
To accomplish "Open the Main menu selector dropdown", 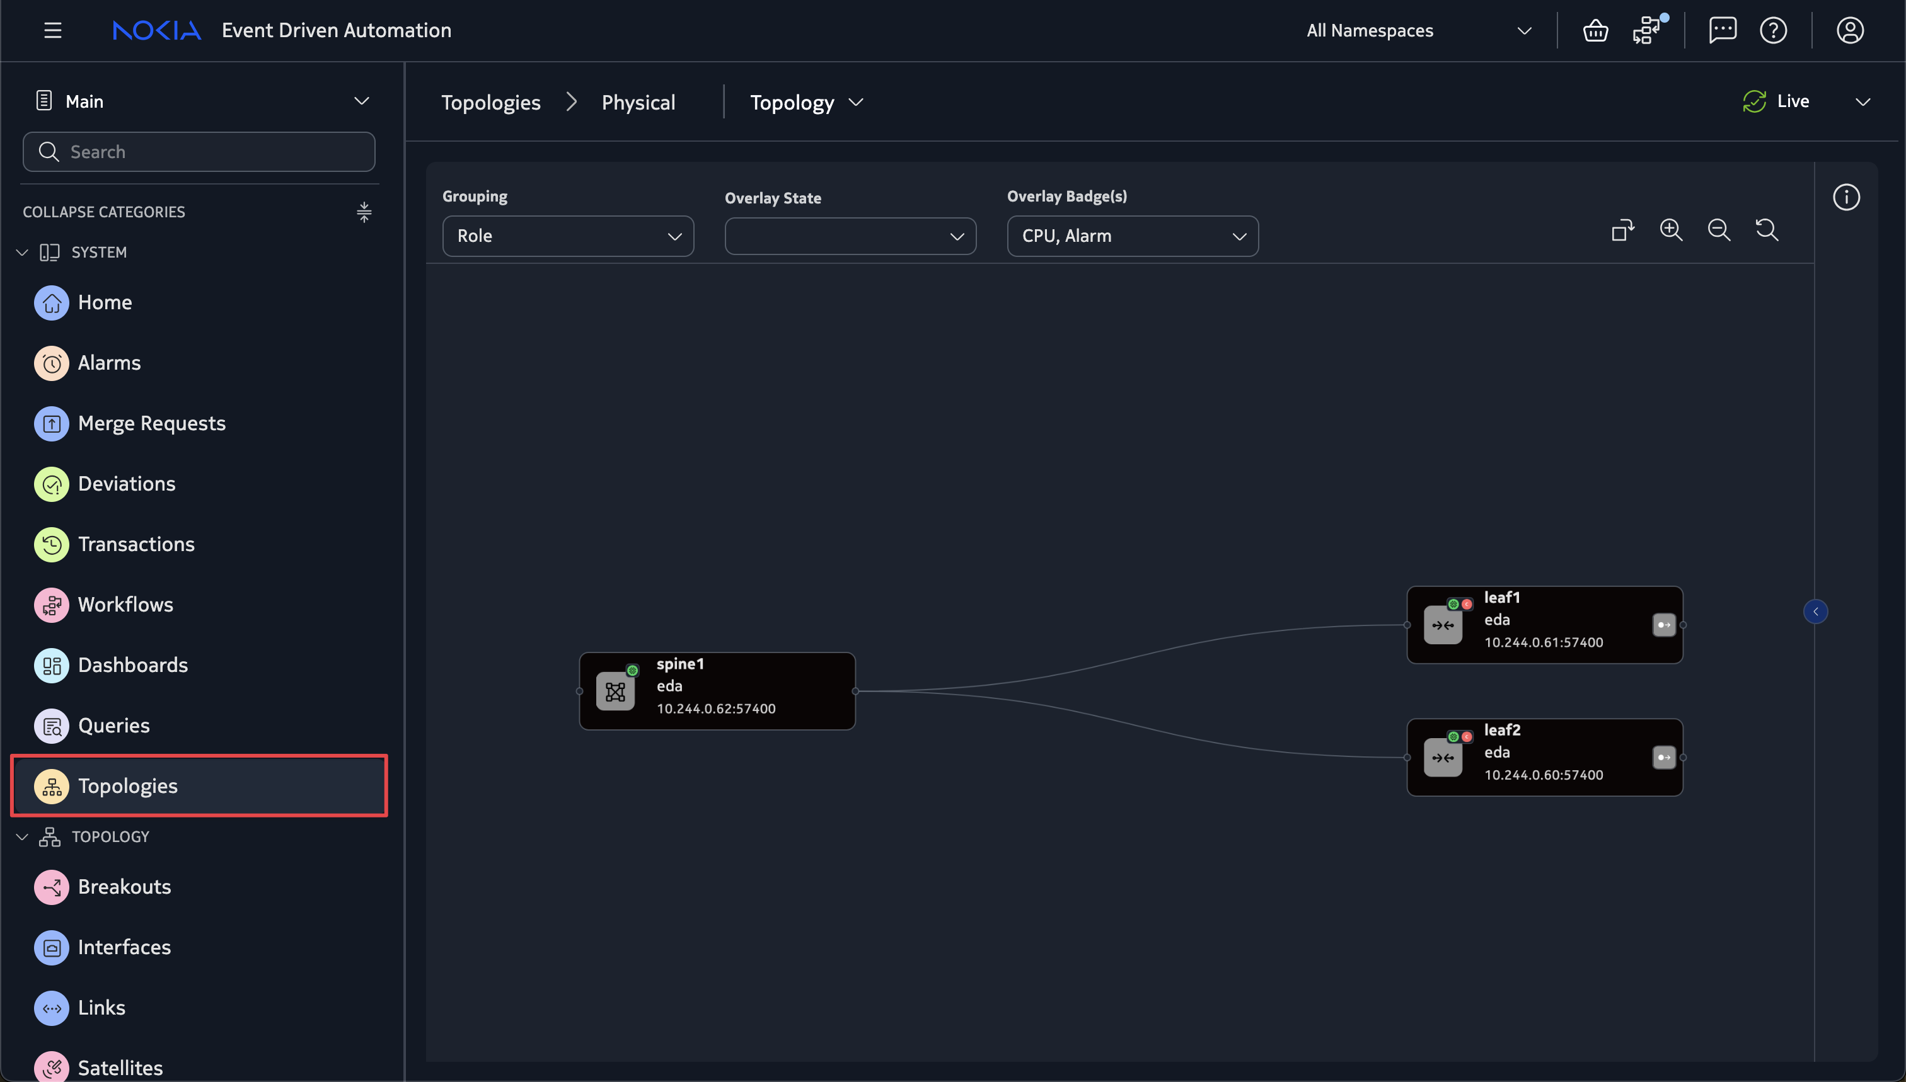I will point(202,101).
